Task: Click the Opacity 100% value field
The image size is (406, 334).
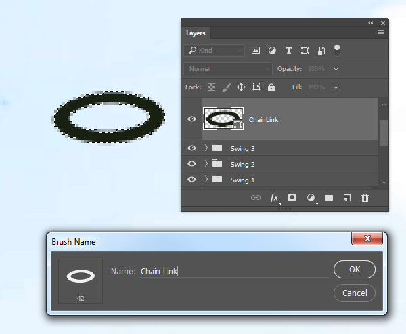Action: [317, 69]
